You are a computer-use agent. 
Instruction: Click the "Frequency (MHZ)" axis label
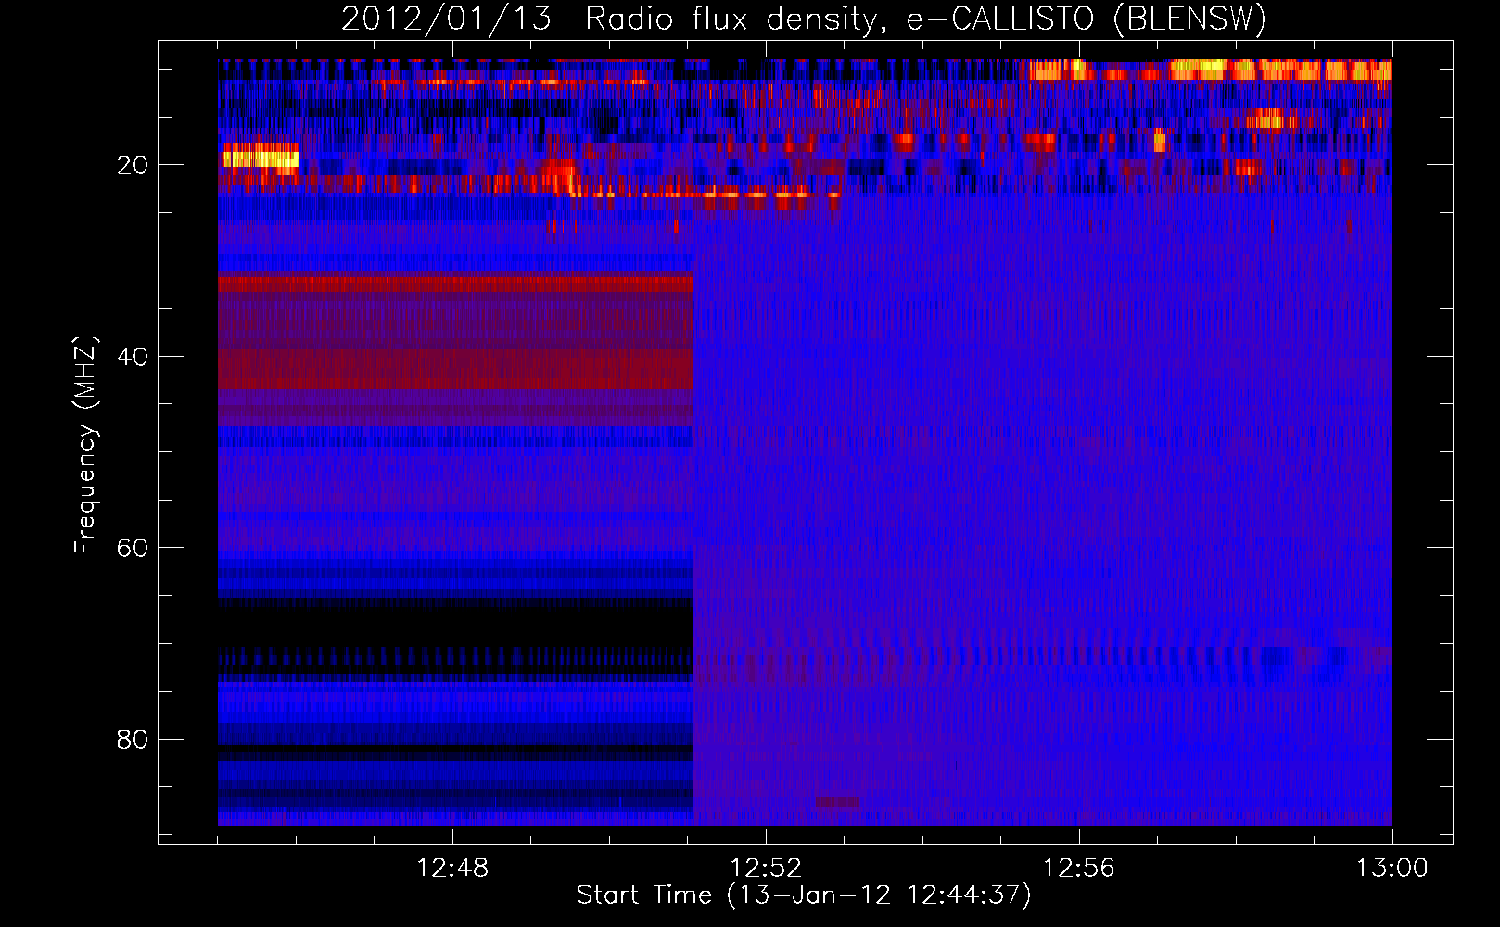85,445
